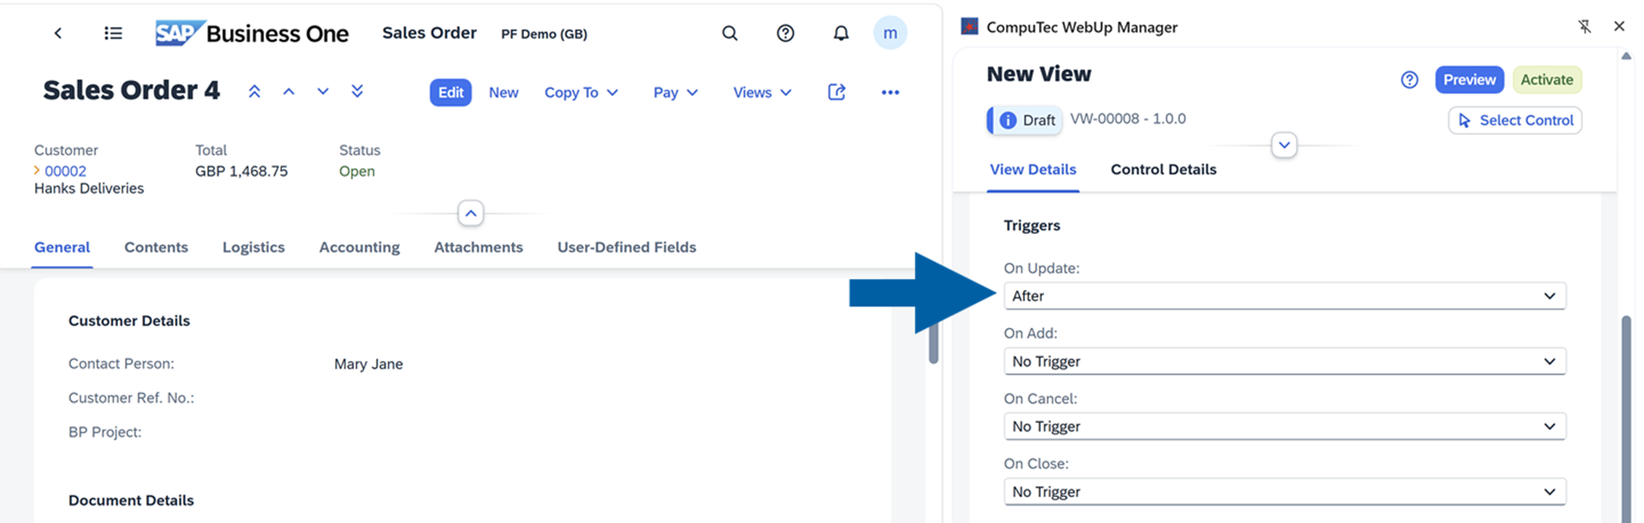Open the notifications bell
This screenshot has height=523, width=1644.
(x=841, y=33)
